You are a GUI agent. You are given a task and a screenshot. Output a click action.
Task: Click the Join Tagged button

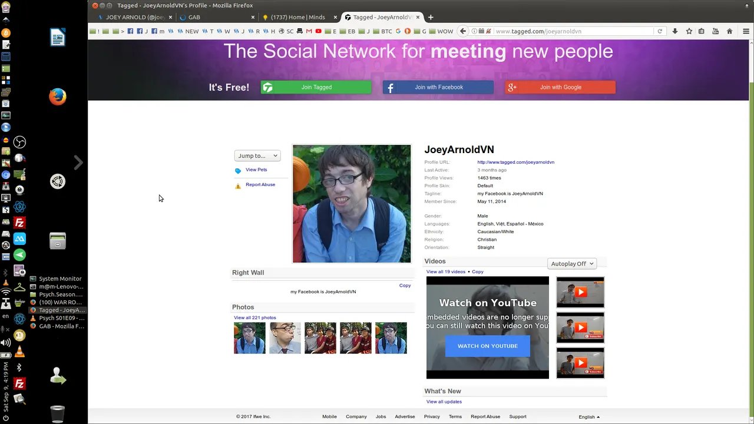316,87
